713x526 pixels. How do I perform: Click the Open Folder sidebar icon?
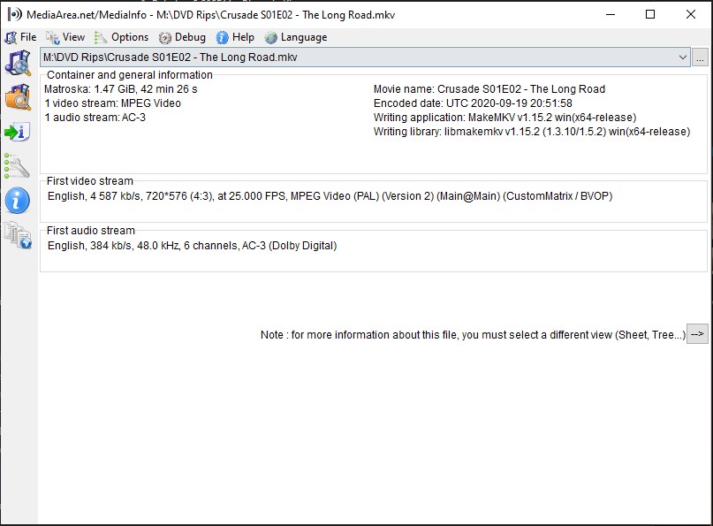19,97
